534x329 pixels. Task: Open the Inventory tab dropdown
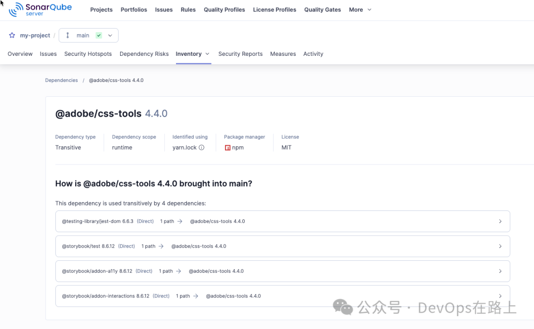click(207, 54)
